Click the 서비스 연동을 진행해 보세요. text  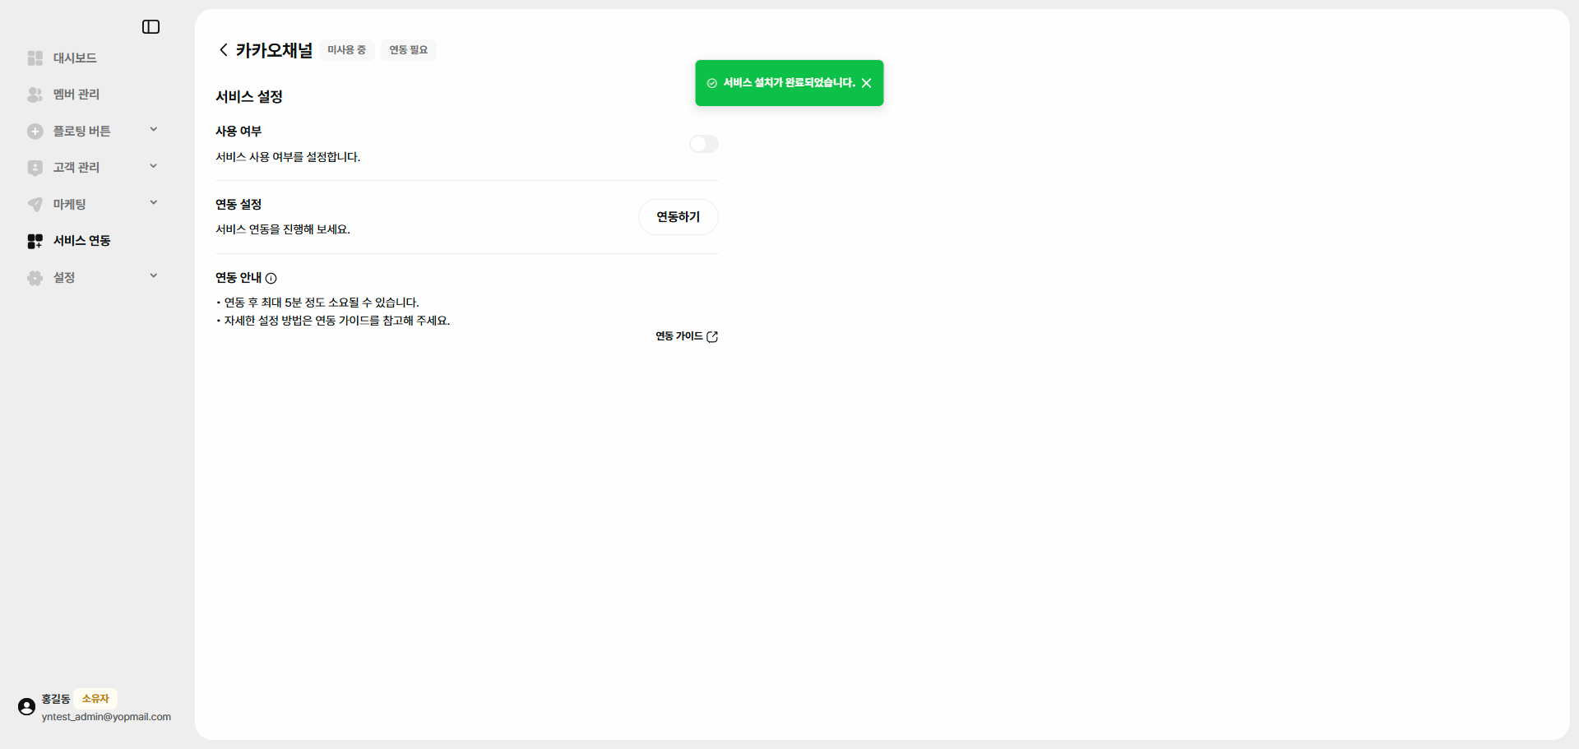click(x=283, y=229)
